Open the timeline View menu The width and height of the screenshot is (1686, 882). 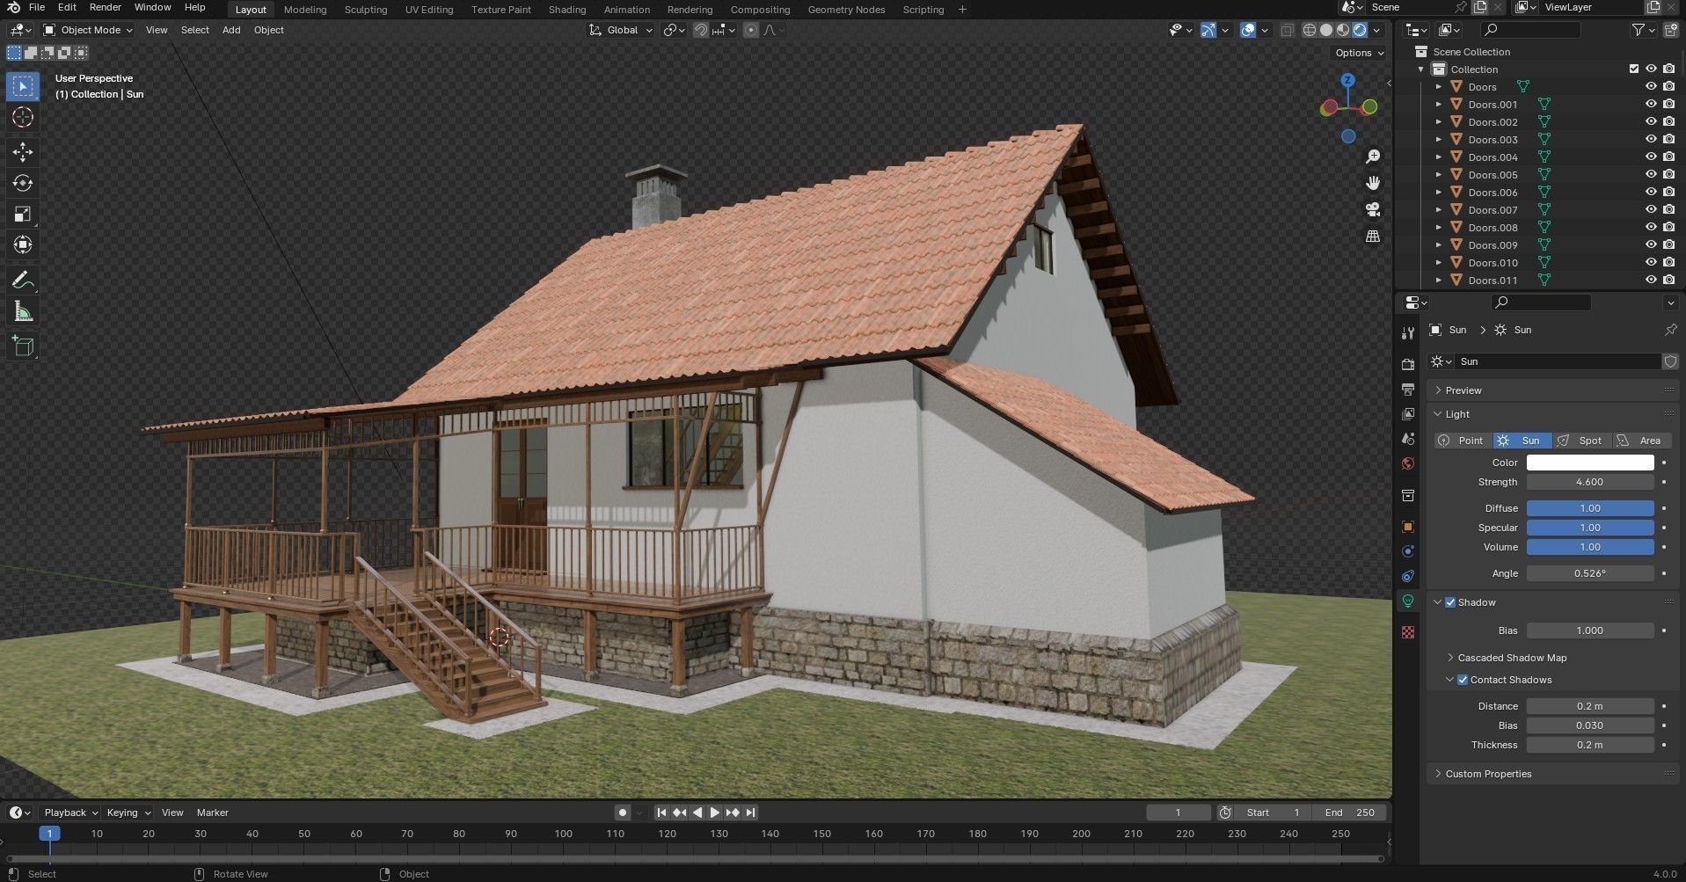point(172,813)
